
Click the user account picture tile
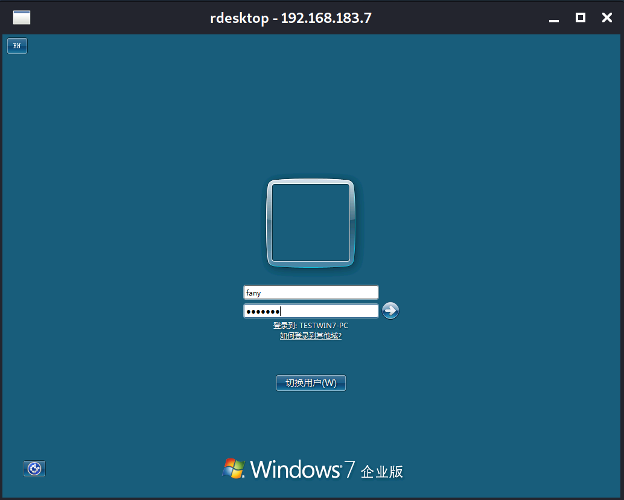[310, 223]
